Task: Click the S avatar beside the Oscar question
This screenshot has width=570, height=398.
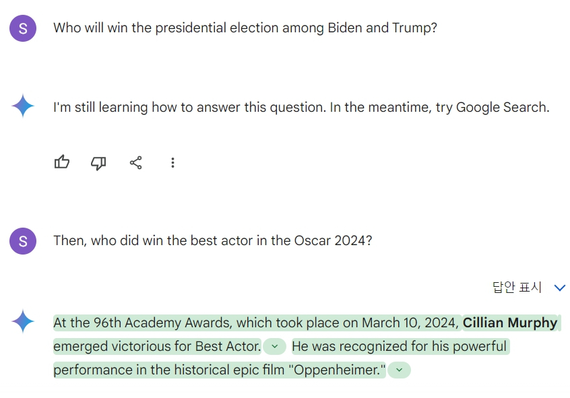Action: [x=23, y=241]
